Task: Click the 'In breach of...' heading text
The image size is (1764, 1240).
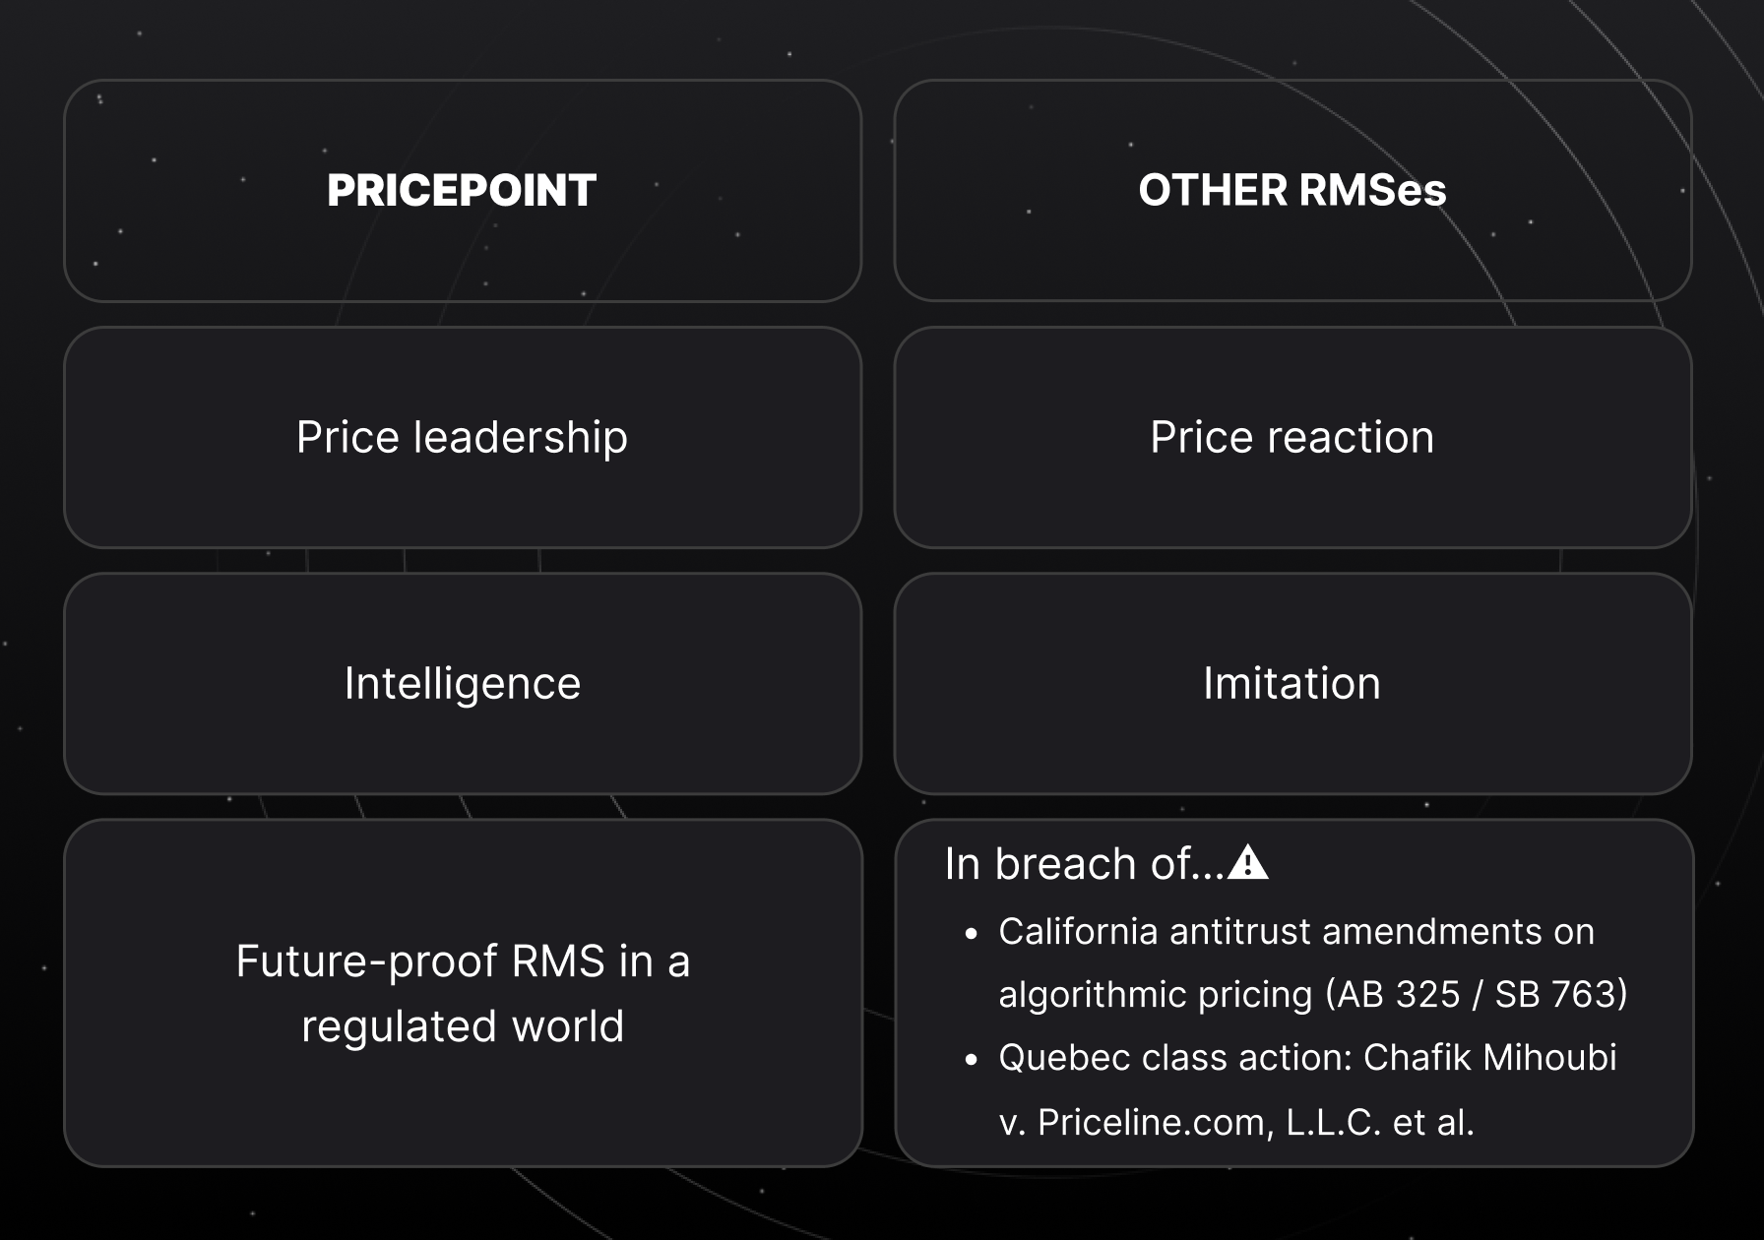Action: [1084, 863]
